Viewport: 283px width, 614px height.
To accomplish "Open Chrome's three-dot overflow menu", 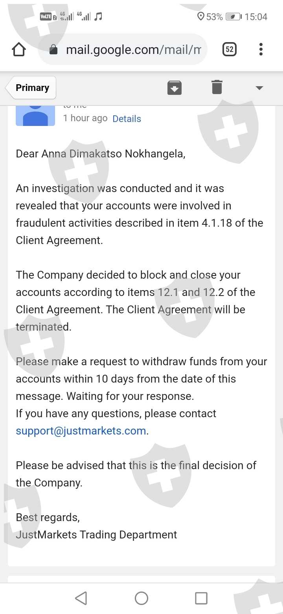I will 261,50.
